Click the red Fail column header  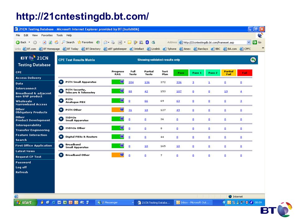click(x=245, y=73)
